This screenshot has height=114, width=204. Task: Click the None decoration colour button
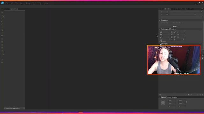tap(175, 27)
